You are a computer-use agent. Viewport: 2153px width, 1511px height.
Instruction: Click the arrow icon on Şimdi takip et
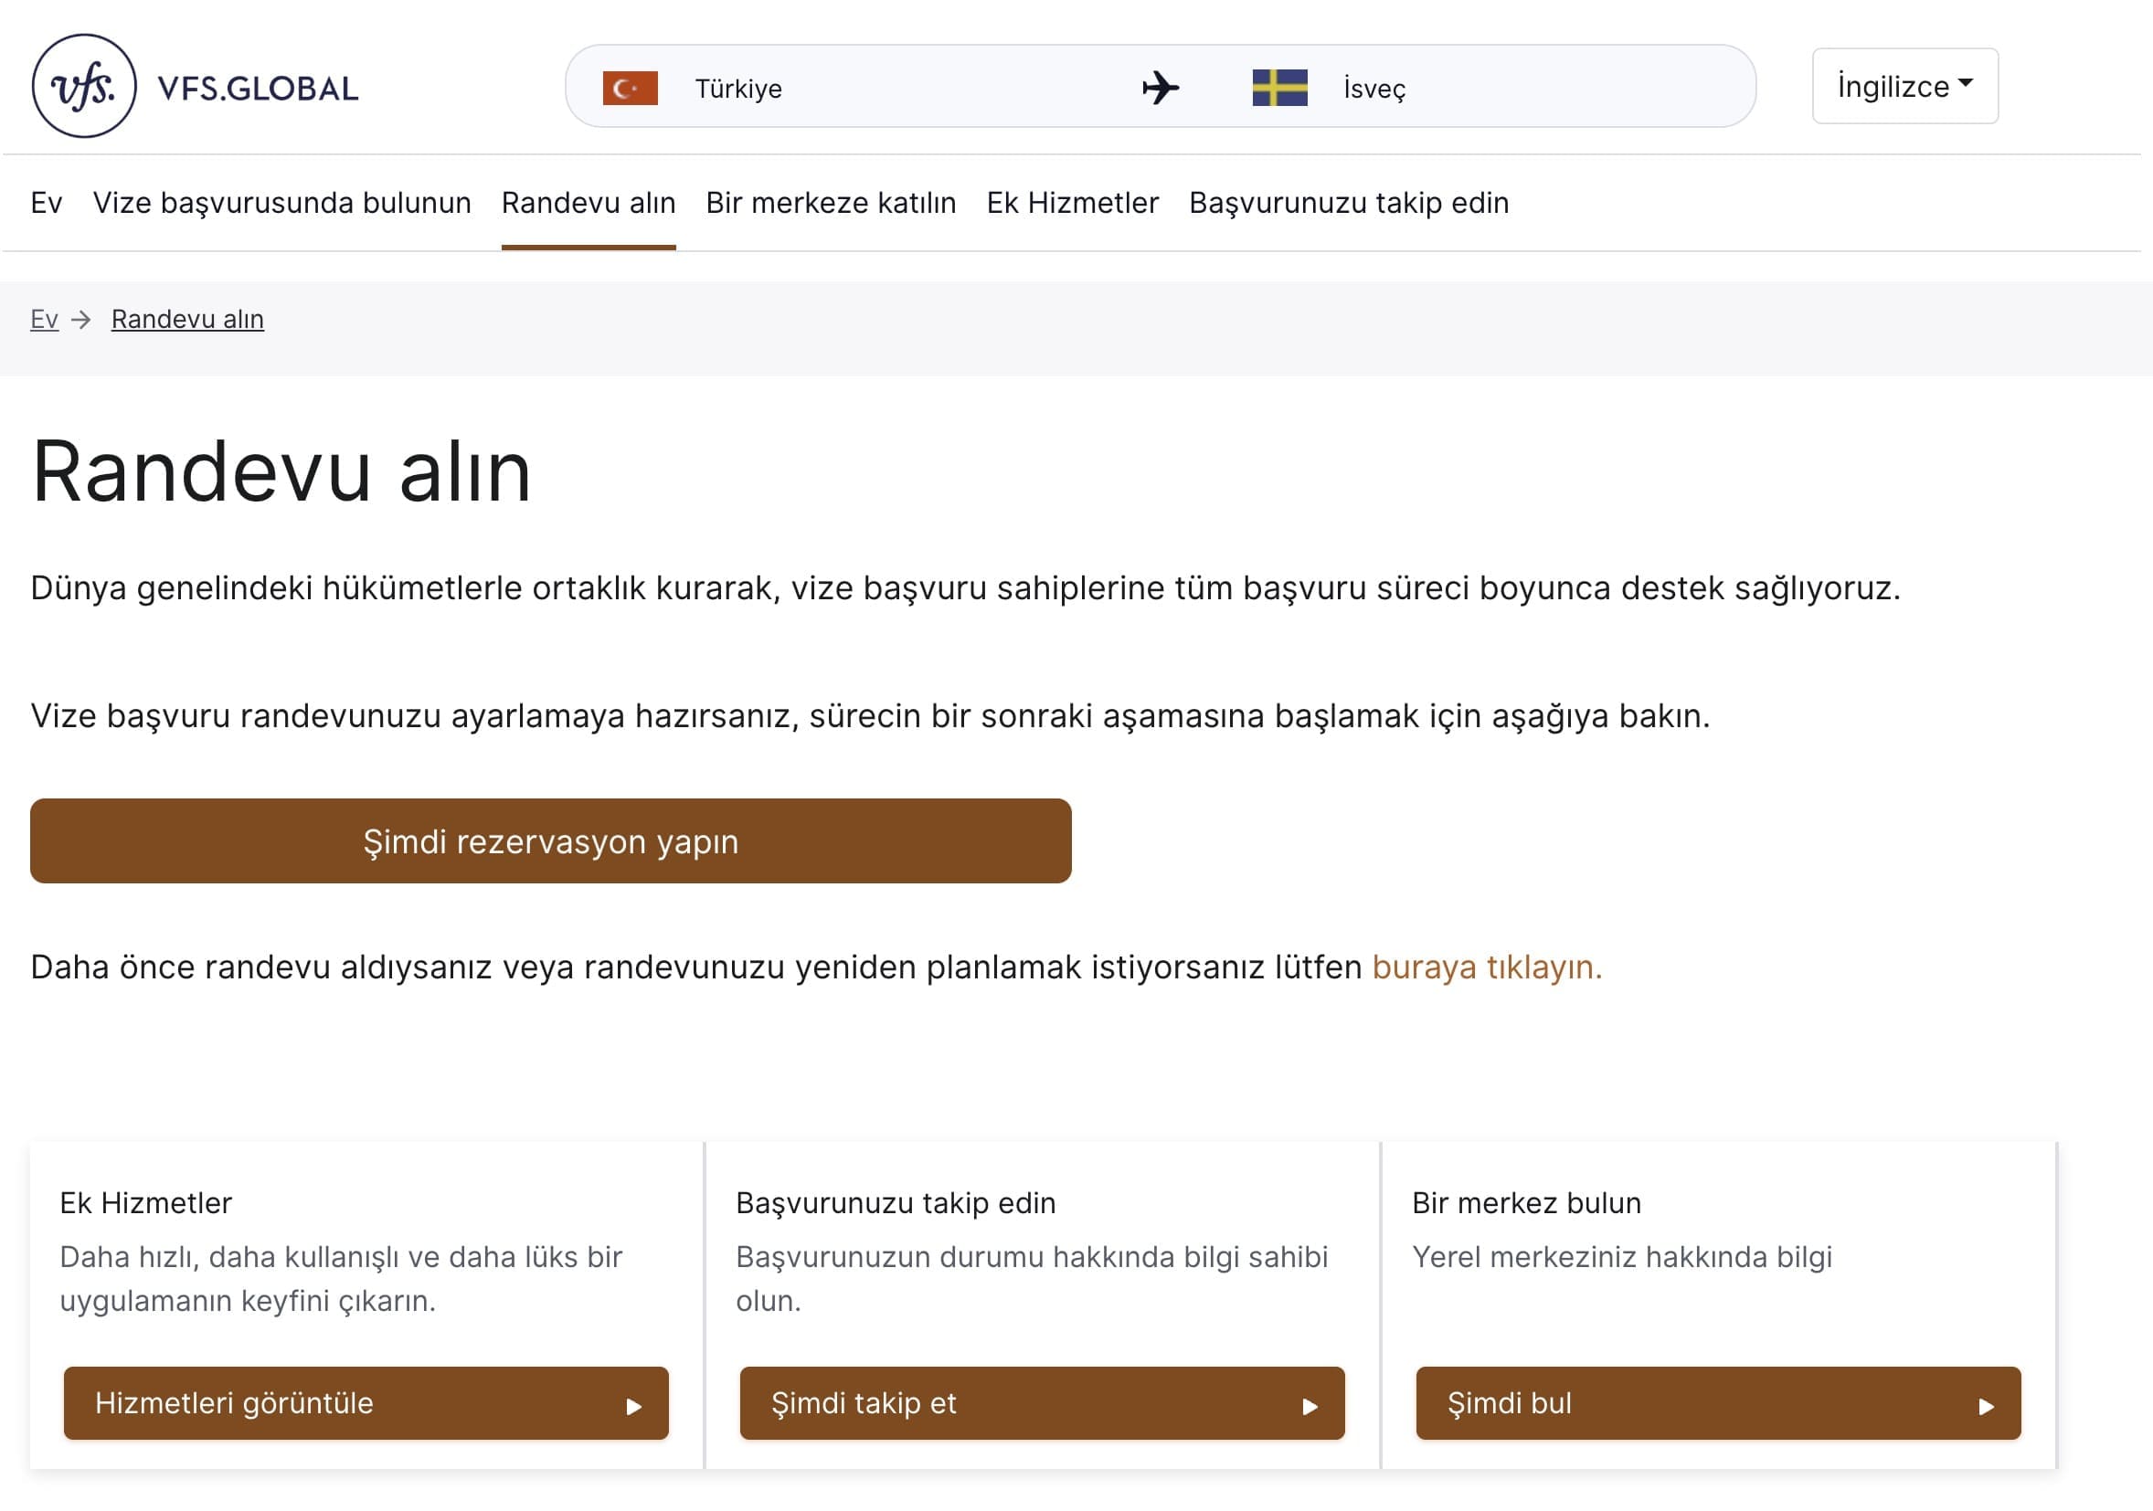point(1311,1405)
